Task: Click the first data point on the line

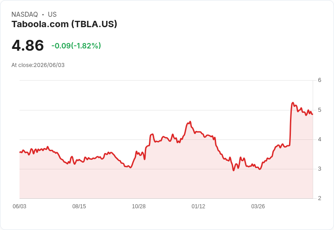Action: tap(20, 152)
